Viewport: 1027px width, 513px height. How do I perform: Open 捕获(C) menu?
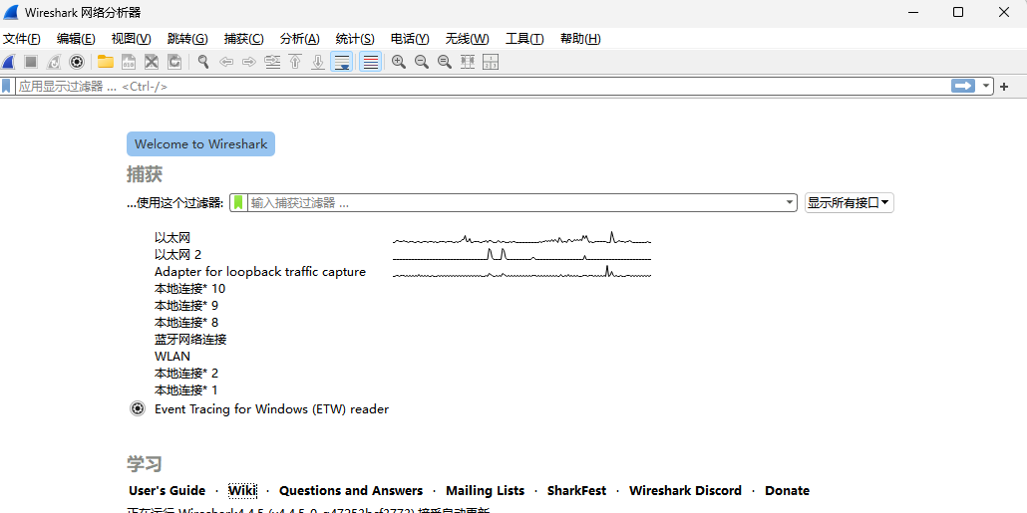click(243, 39)
